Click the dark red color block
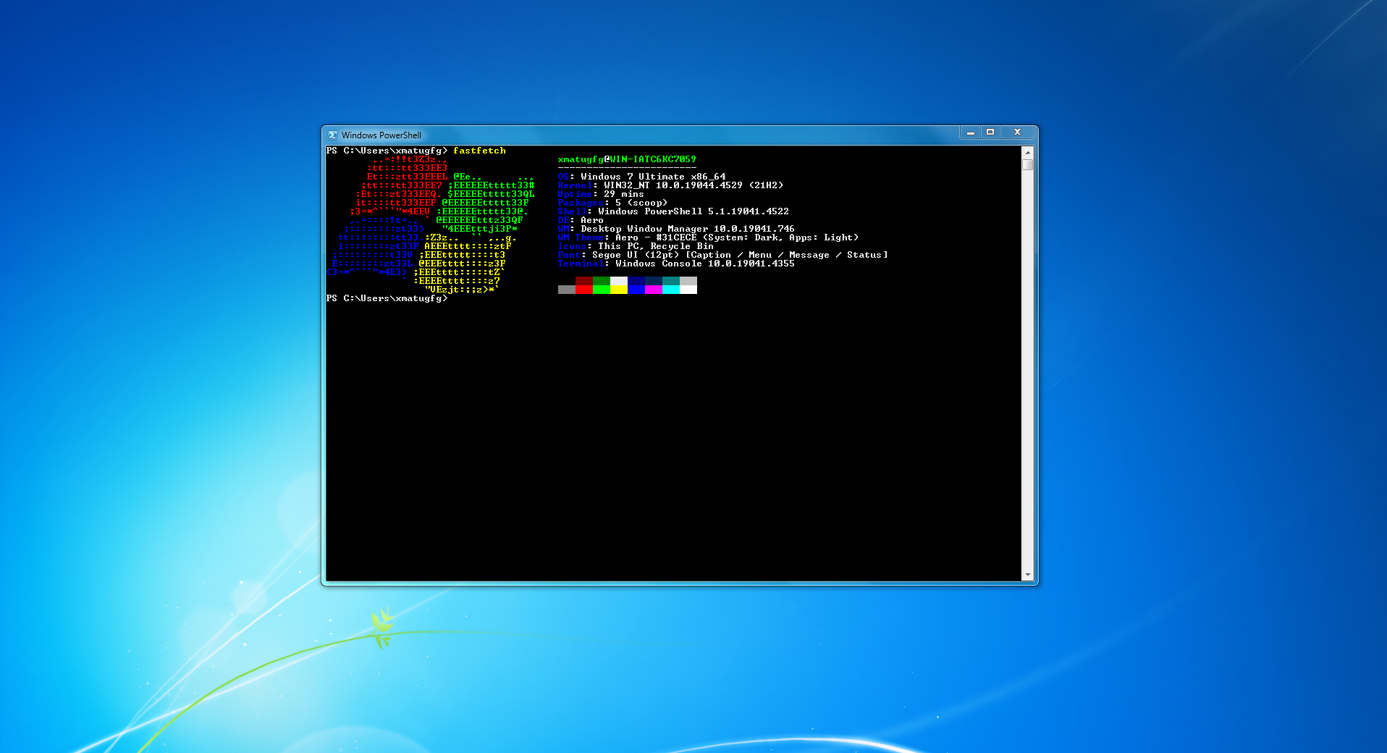Image resolution: width=1387 pixels, height=753 pixels. (584, 281)
